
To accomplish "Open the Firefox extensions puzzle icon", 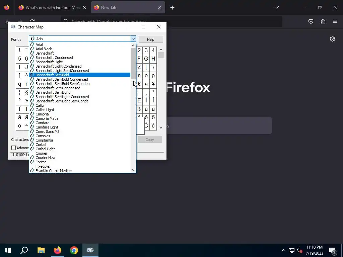I will click(323, 21).
